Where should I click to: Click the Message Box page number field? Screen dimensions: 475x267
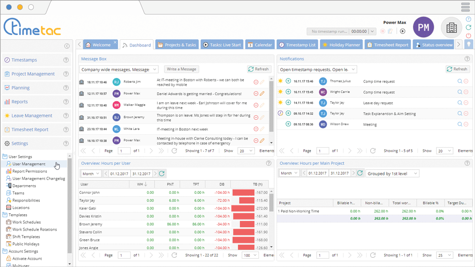[x=124, y=151]
